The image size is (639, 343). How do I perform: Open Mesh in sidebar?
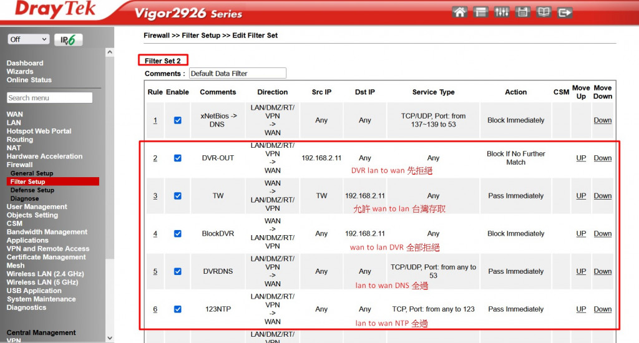[x=16, y=266]
